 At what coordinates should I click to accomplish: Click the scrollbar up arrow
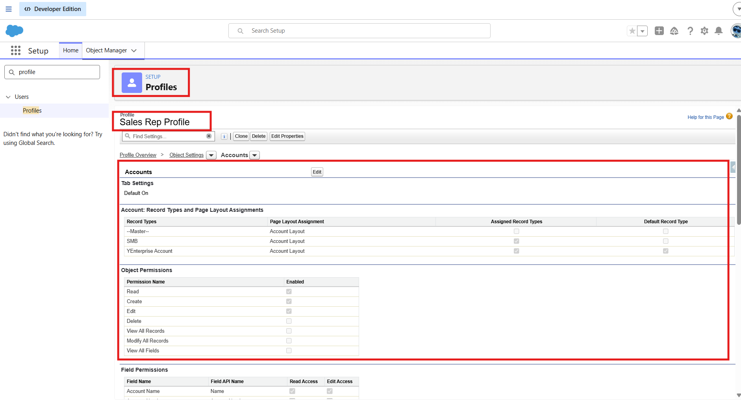pos(739,111)
